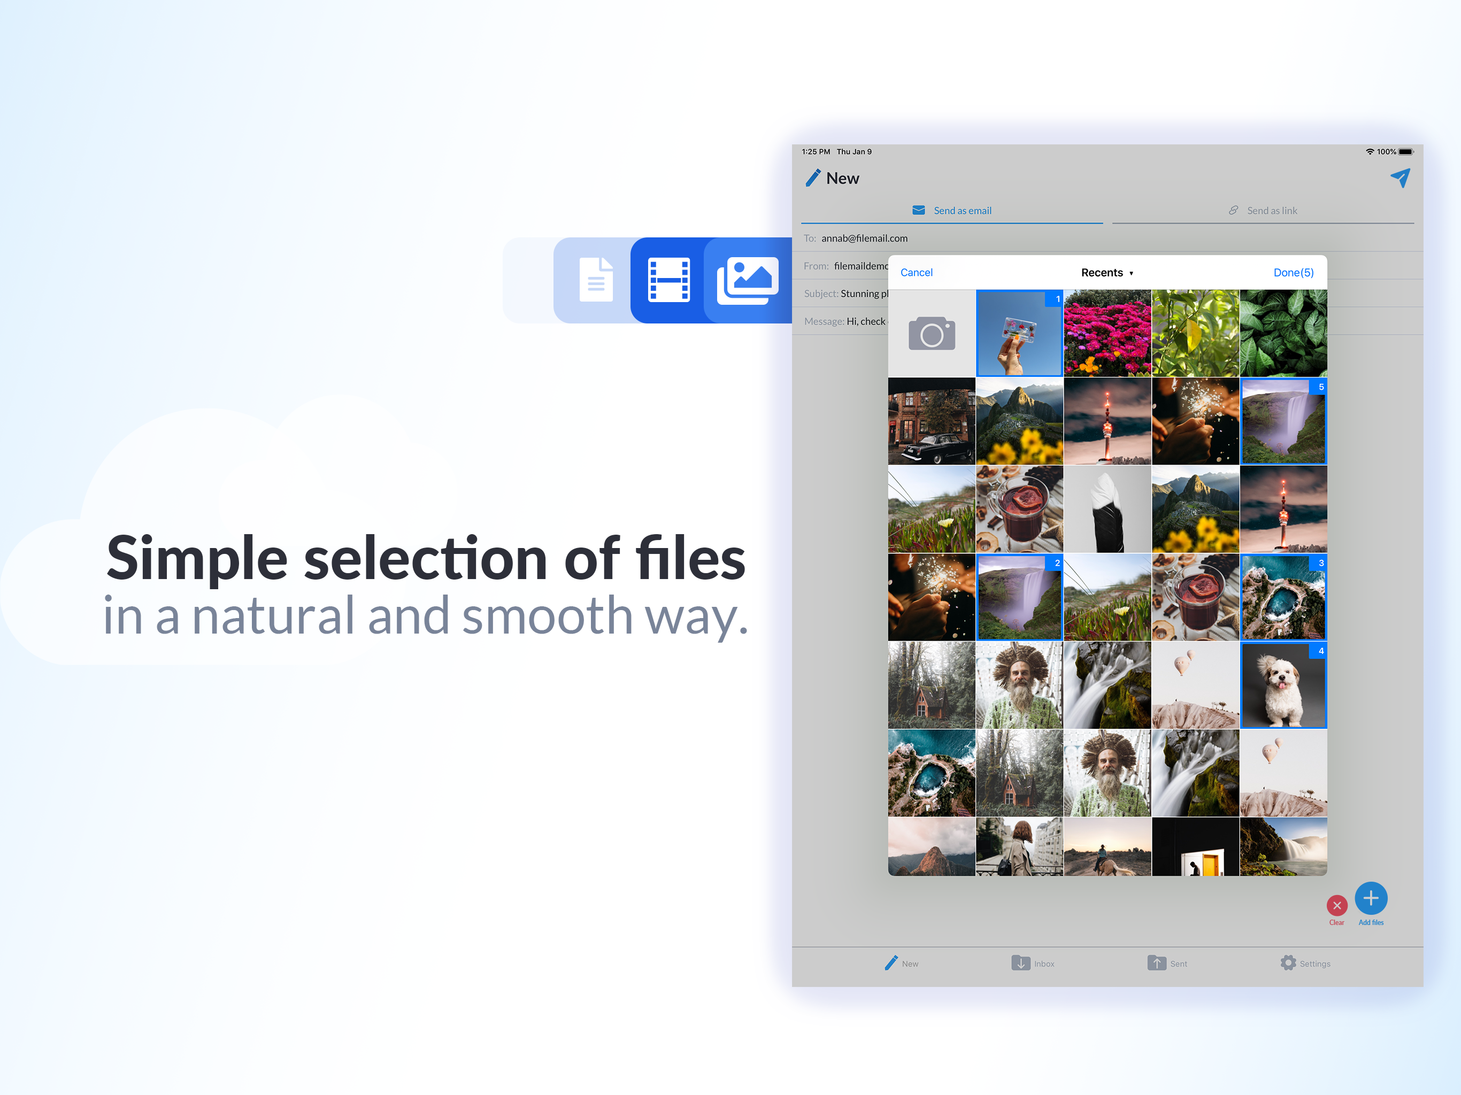Click the film strip video icon
1461x1095 pixels.
click(668, 280)
